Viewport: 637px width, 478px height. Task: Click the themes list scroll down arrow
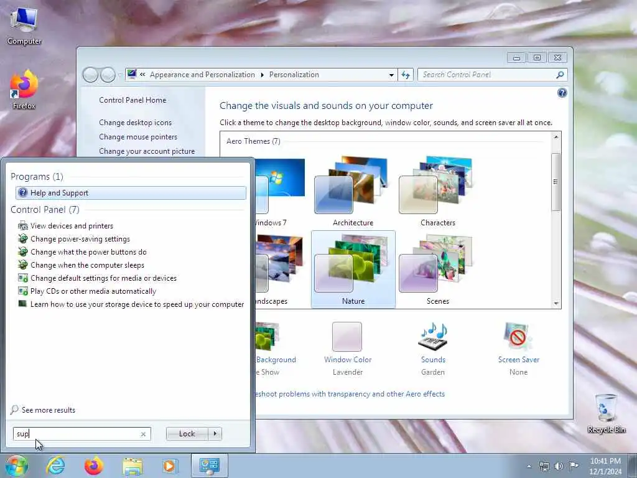[x=556, y=304]
